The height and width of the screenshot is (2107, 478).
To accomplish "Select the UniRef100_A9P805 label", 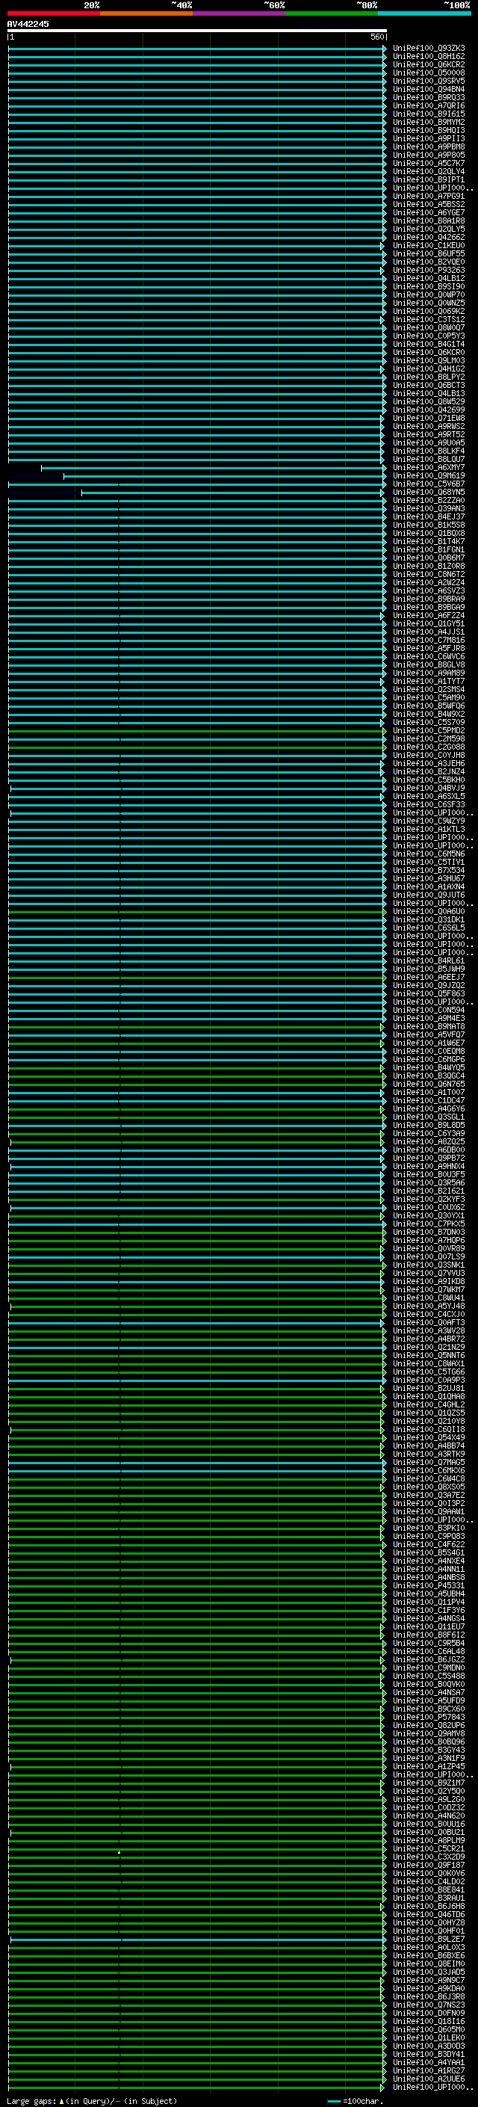I will (429, 155).
